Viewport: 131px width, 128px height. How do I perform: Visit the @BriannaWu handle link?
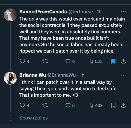pos(61,75)
